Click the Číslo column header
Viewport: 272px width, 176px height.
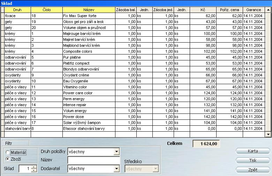point(46,10)
